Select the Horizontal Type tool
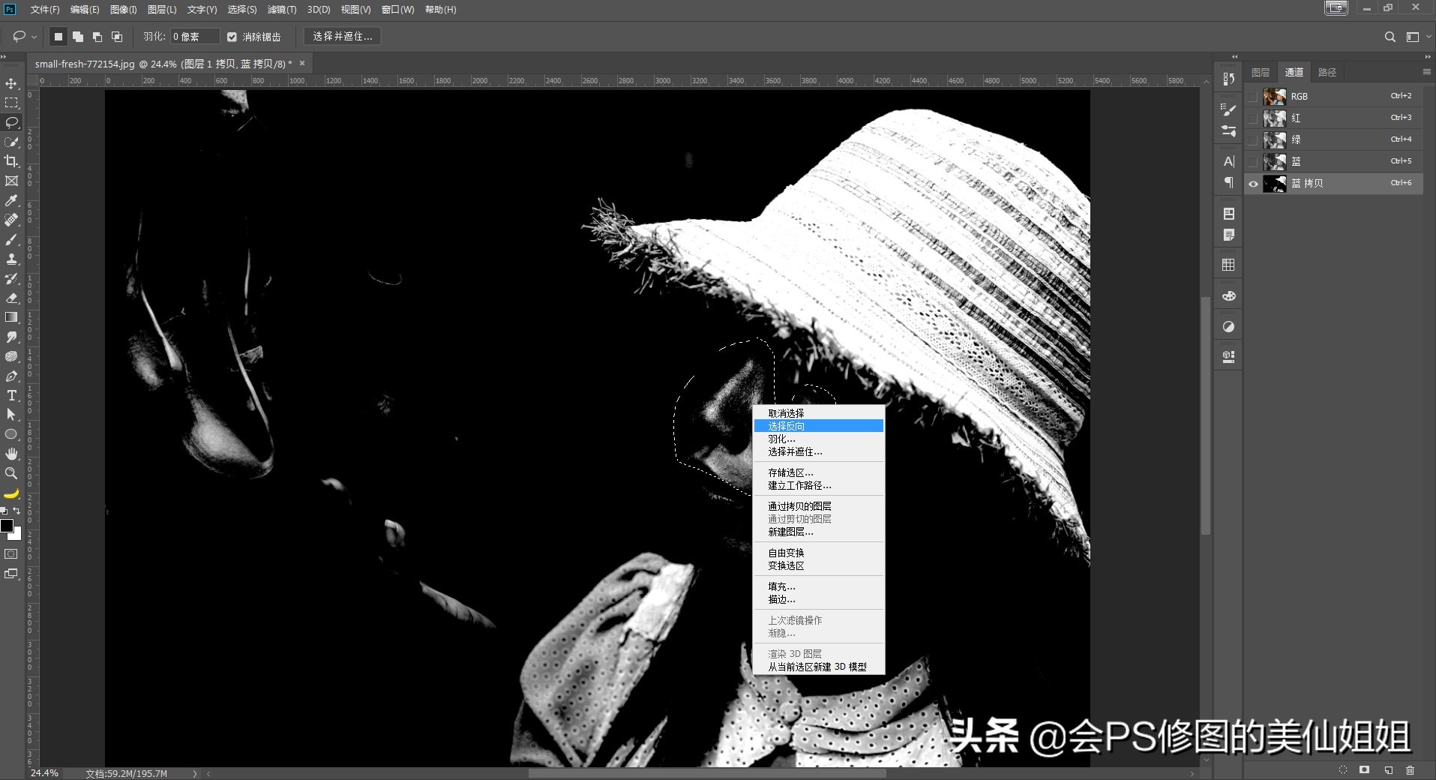This screenshot has width=1436, height=780. click(11, 396)
